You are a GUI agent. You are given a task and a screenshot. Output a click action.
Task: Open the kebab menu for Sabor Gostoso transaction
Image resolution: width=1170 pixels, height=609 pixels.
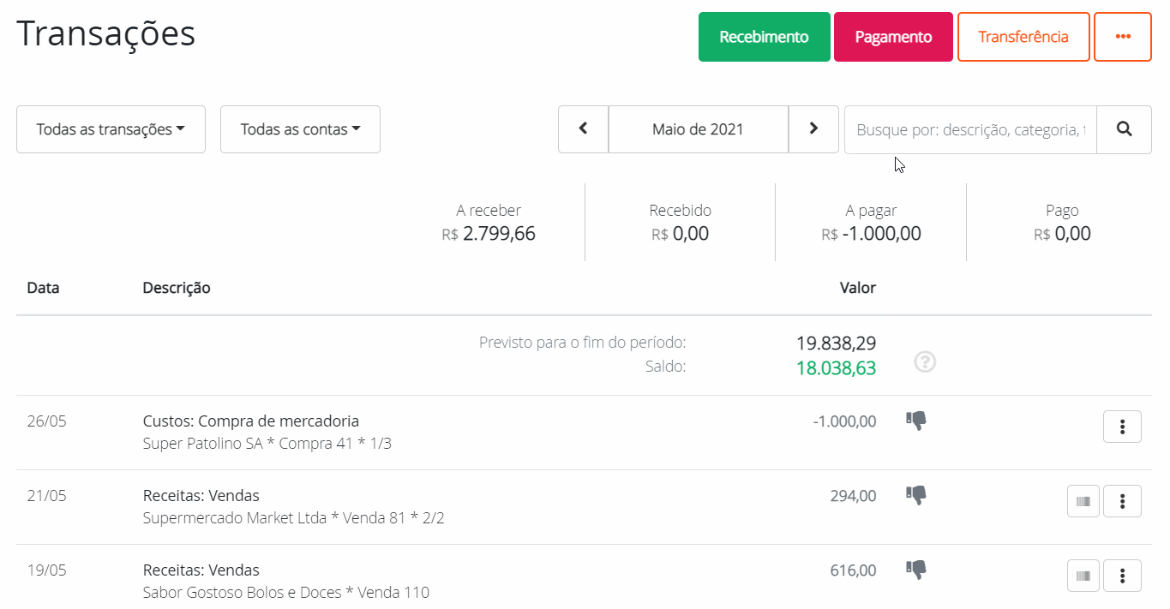pos(1122,575)
